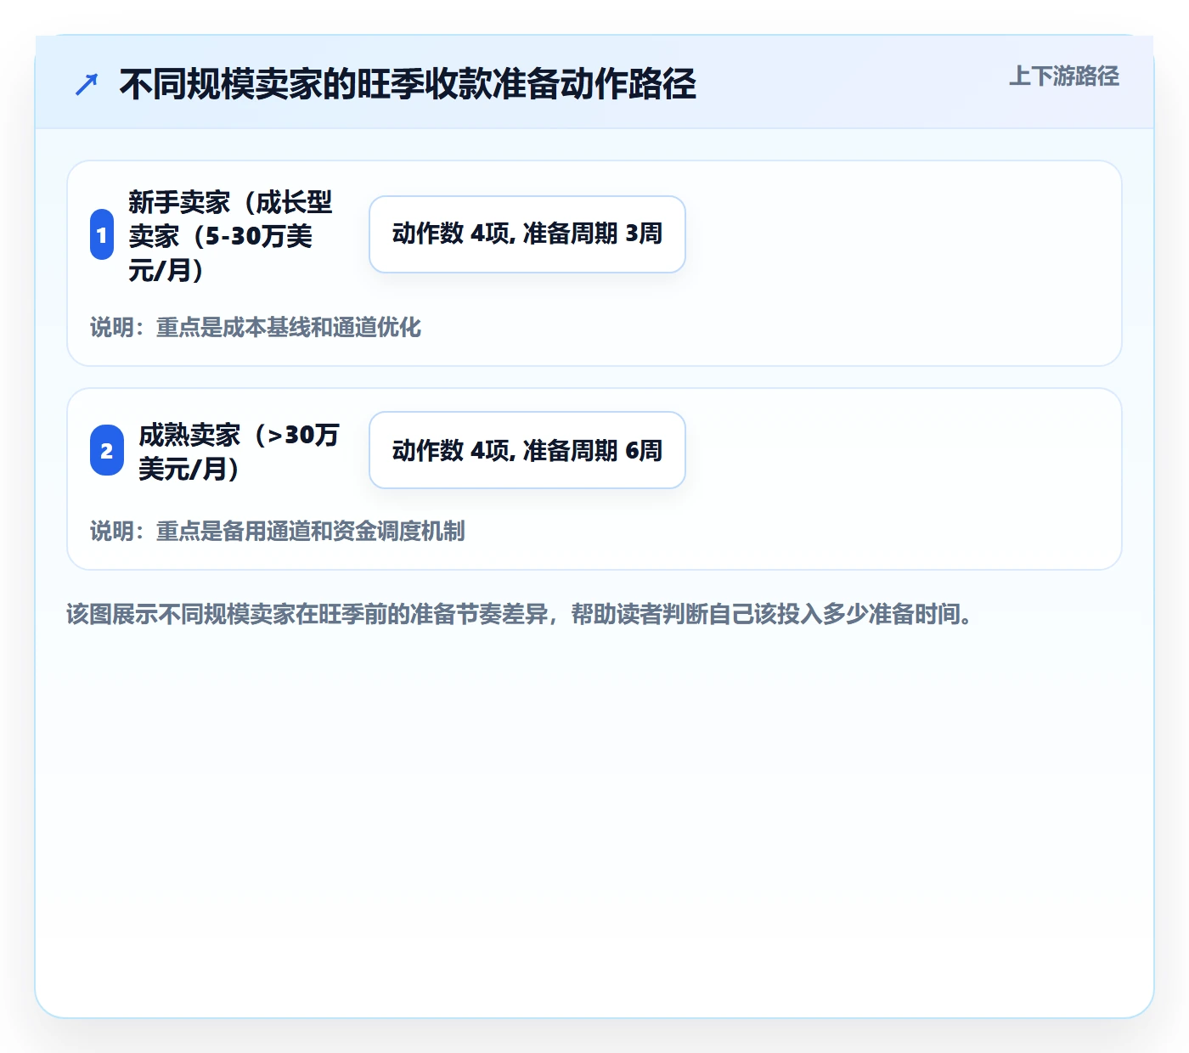
Task: Click the chip 动作数 4项, 准备周期 6周
Action: click(x=527, y=450)
